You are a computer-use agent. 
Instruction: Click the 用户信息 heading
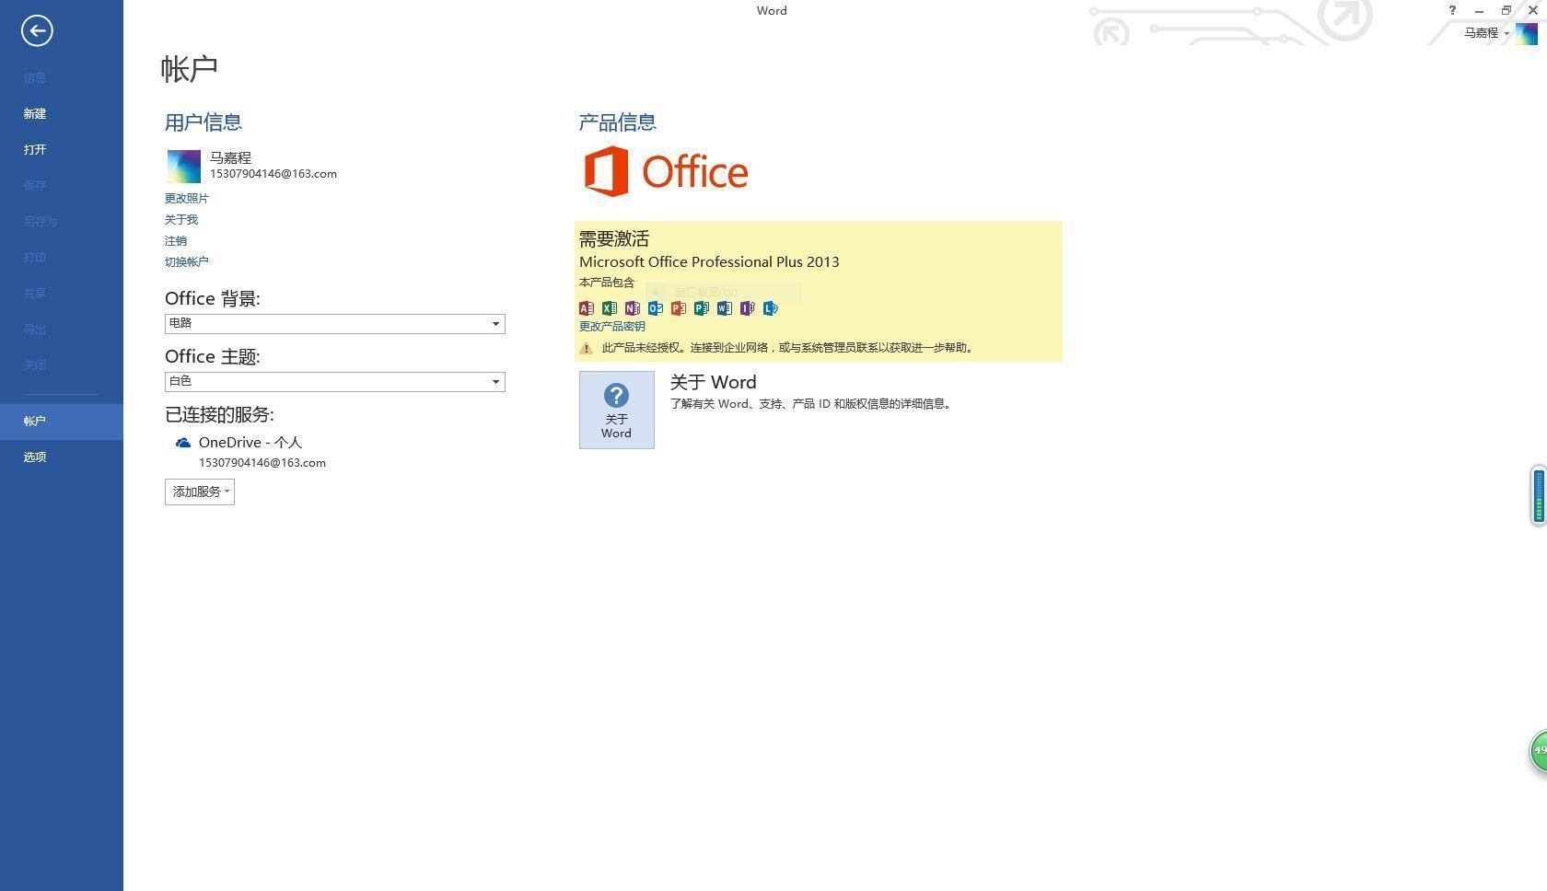coord(204,122)
